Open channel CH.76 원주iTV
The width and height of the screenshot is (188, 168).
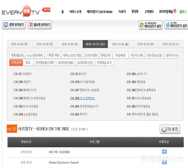[x=78, y=74]
